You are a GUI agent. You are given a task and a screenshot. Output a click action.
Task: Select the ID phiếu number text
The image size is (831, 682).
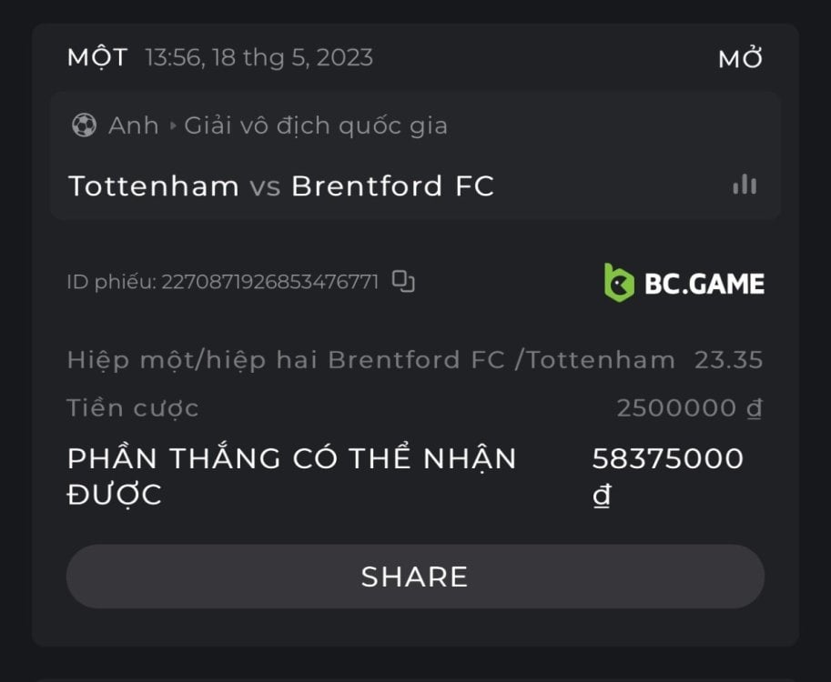coord(269,282)
